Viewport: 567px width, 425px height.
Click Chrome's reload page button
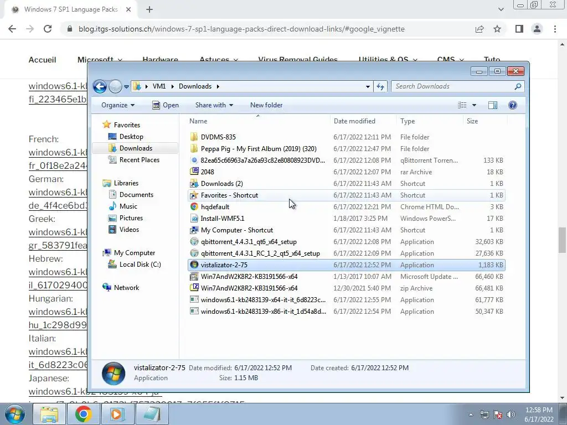(48, 29)
